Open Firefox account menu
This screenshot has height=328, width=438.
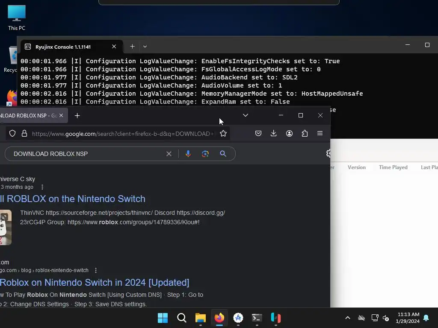click(x=290, y=134)
